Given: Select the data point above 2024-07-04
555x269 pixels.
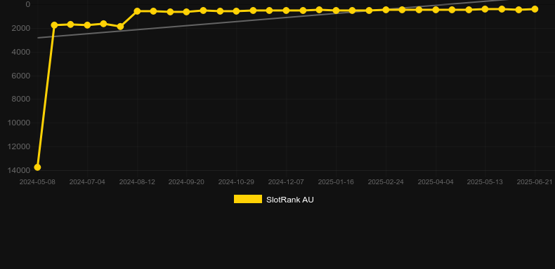Looking at the screenshot, I should point(87,25).
